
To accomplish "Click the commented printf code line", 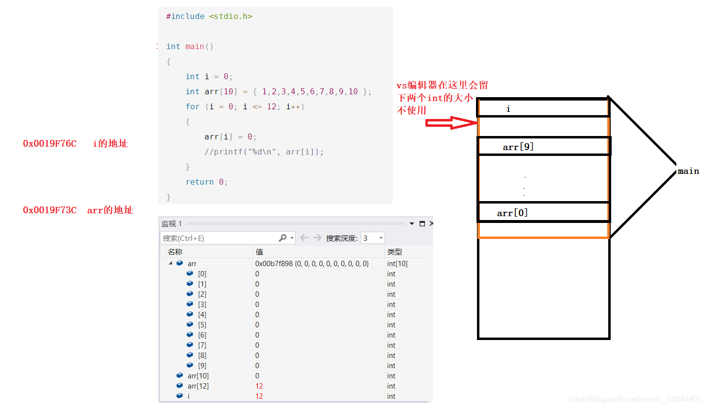I will (264, 152).
